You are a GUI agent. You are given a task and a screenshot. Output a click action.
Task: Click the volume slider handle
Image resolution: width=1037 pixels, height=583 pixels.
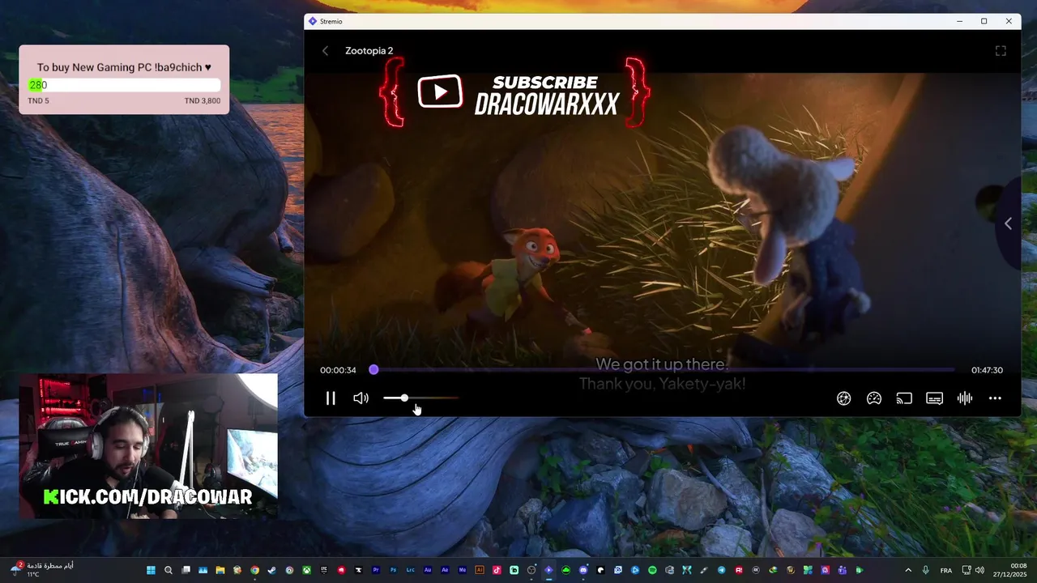point(404,398)
